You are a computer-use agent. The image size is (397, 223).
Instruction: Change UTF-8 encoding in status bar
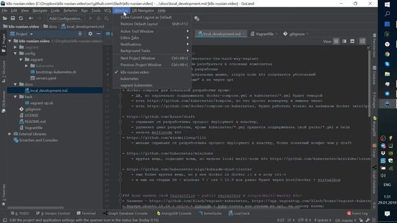point(304,221)
